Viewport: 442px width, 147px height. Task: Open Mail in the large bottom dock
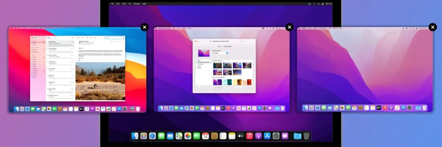click(x=170, y=136)
